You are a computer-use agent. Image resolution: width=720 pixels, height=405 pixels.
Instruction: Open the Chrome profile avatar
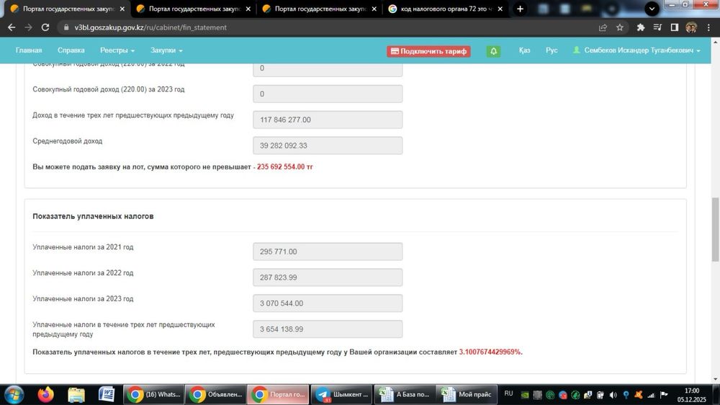click(x=691, y=27)
